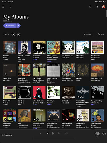Screen dimensions: 107x143
Task: Skip to previous track
Action: (47, 133)
